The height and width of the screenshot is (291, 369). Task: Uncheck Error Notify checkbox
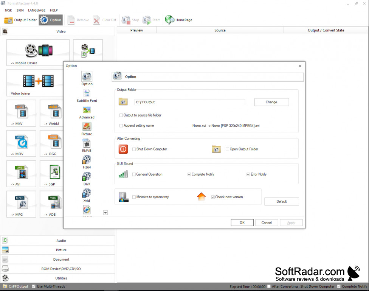(248, 174)
